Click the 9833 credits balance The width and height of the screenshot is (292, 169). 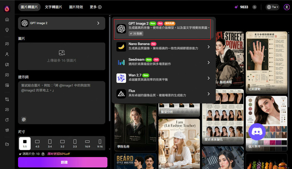pos(244,7)
